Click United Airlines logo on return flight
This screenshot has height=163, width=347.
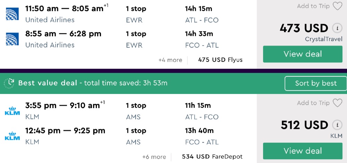tap(12, 39)
